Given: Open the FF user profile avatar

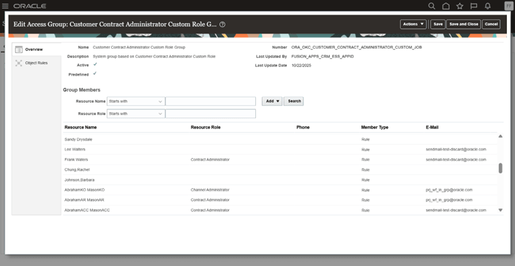Looking at the screenshot, I should pyautogui.click(x=508, y=6).
